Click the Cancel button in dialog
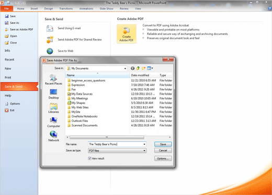Viewport: 272px width, 195px height. coord(163,151)
